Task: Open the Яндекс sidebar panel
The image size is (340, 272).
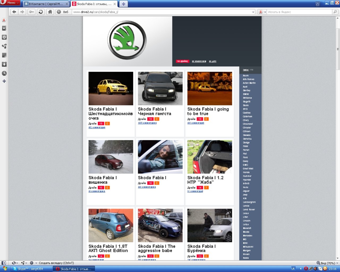Action: point(4,20)
